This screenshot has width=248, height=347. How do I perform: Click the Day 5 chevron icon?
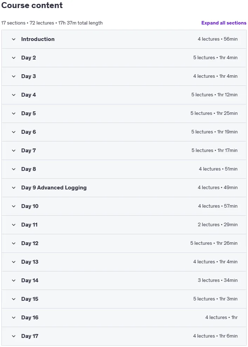pos(14,113)
